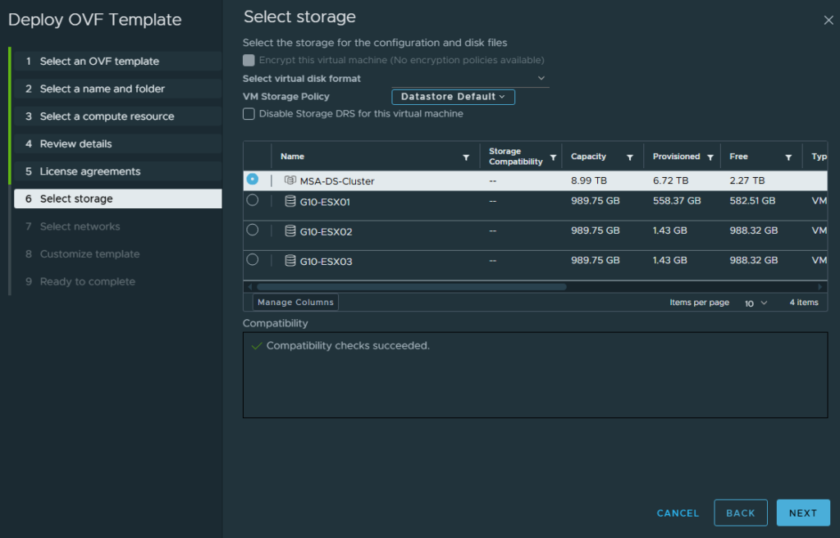Select the MSA-DS-Cluster radio button
This screenshot has width=840, height=538.
253,180
